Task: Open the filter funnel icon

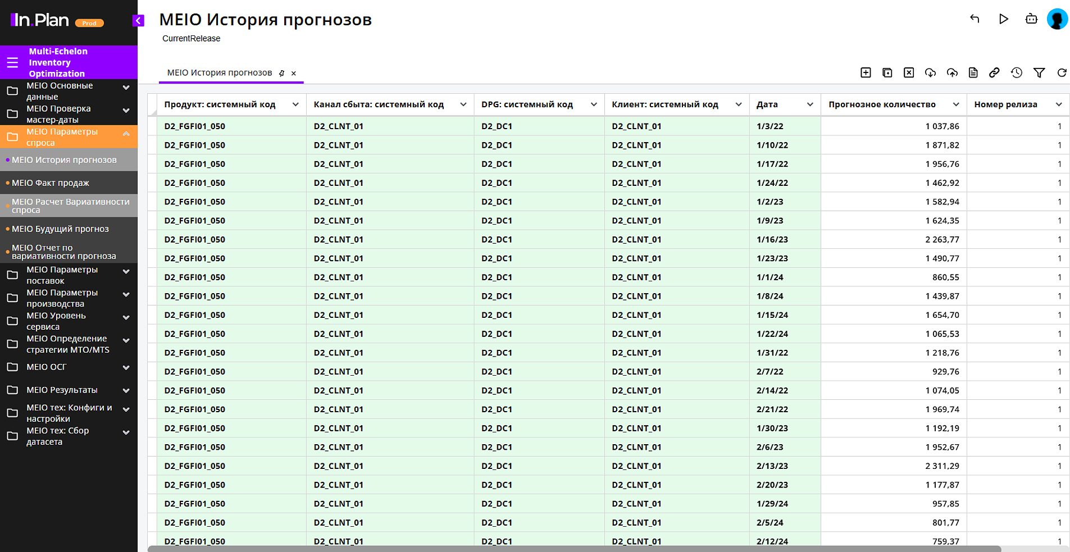Action: click(1039, 72)
